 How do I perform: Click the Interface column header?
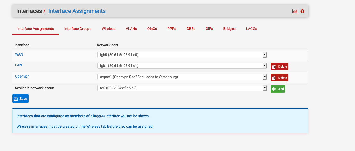tap(22, 45)
